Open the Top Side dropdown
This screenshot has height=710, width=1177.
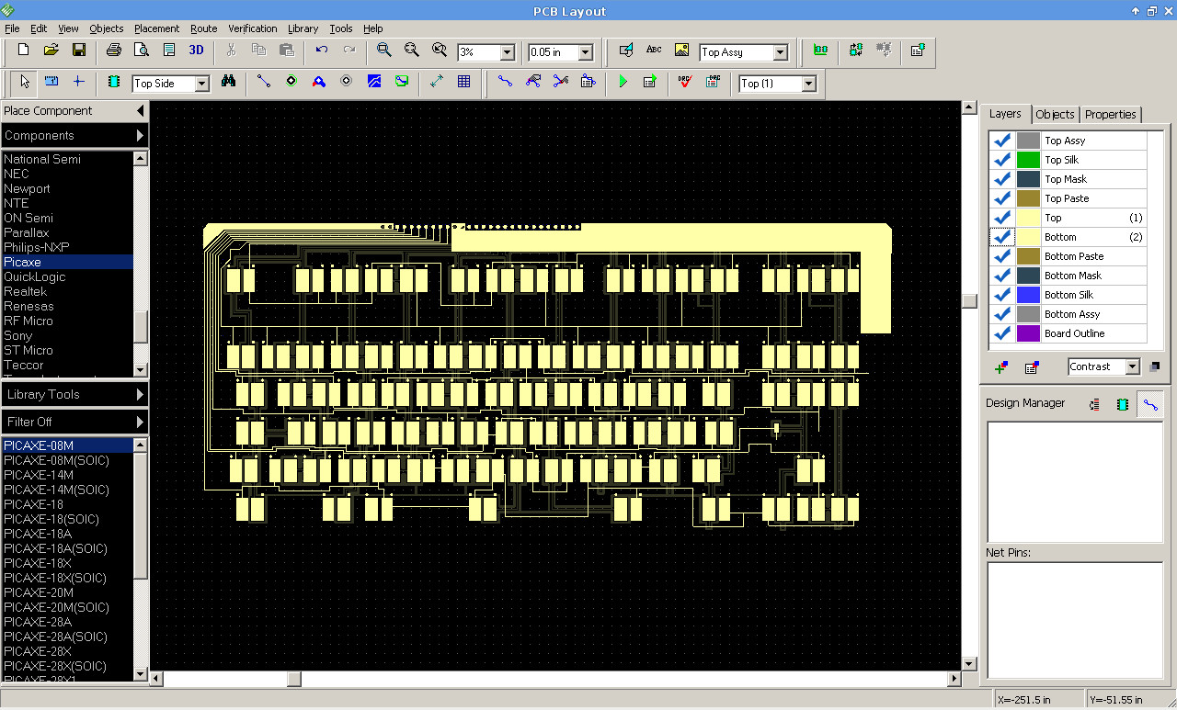tap(200, 83)
